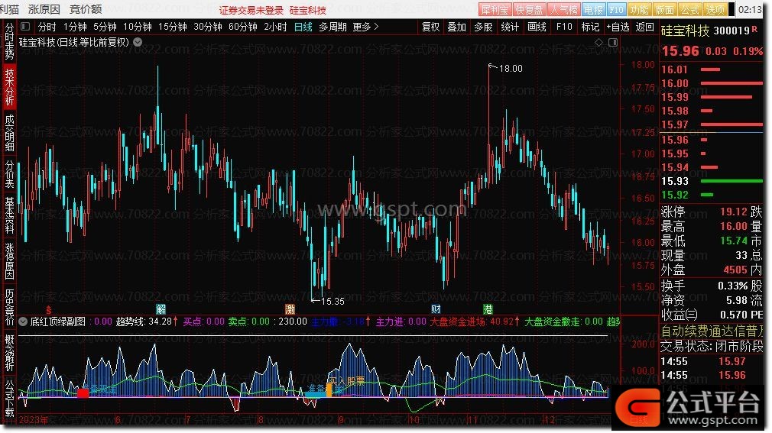
Task: Select the 10分钟 period
Action: click(x=138, y=27)
